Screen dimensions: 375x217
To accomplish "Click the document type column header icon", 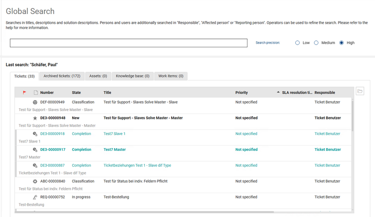I will 35,93.
